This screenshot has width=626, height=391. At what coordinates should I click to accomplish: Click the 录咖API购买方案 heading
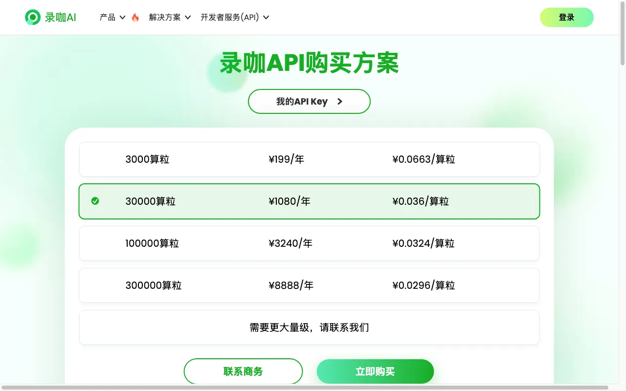tap(309, 63)
